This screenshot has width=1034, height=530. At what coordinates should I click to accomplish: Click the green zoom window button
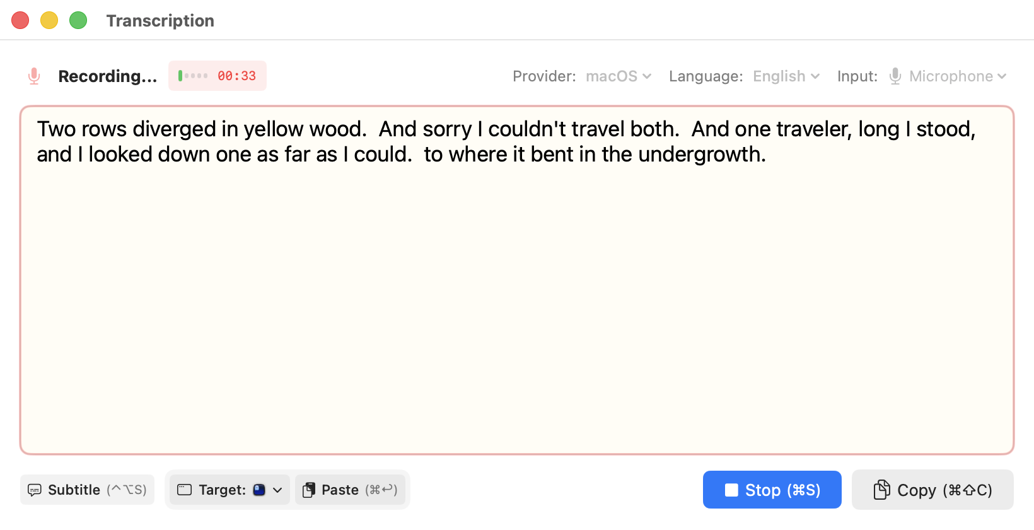(78, 20)
